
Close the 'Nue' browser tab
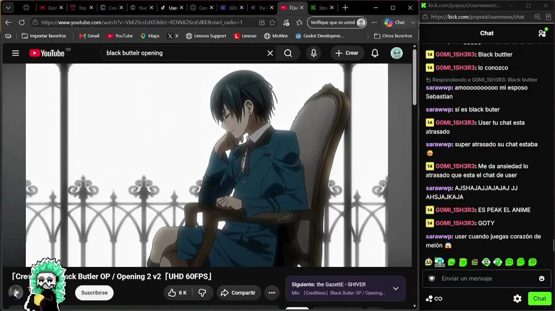pyautogui.click(x=151, y=8)
